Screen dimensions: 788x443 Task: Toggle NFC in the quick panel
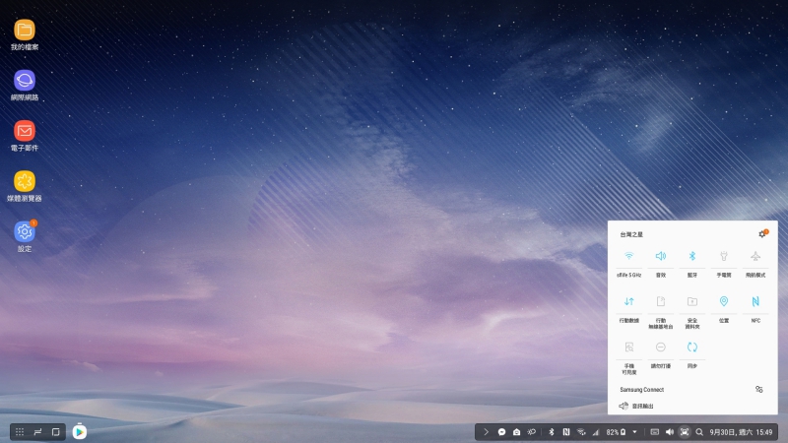[755, 301]
